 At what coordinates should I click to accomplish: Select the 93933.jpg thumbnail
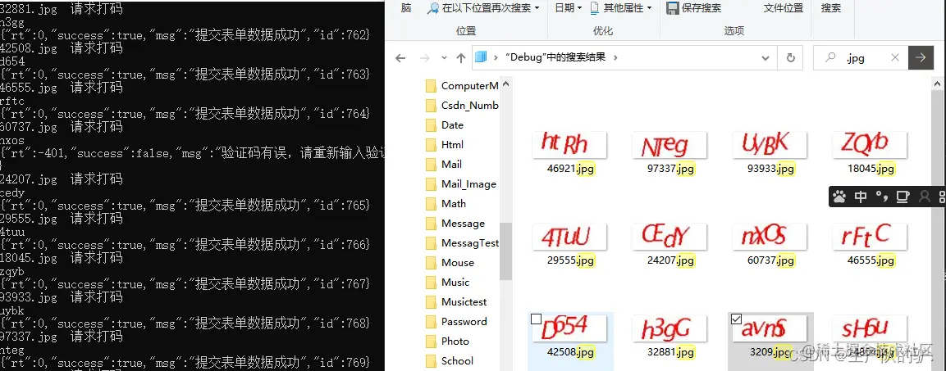pyautogui.click(x=770, y=144)
